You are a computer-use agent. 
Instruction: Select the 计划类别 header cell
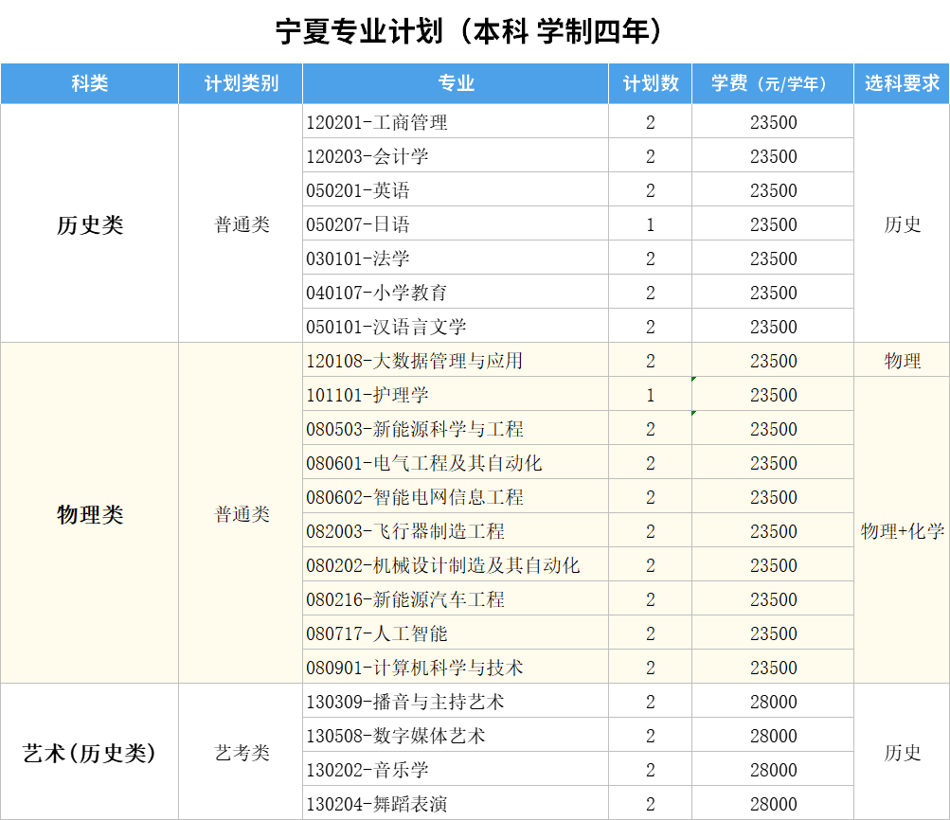(241, 83)
